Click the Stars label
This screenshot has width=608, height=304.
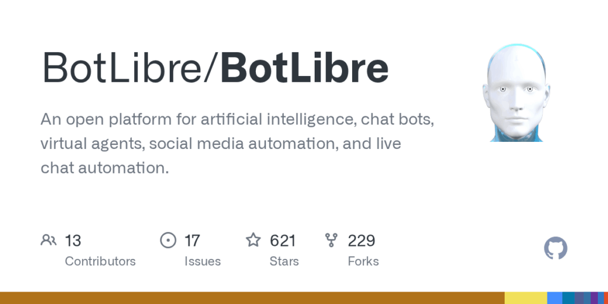click(284, 261)
